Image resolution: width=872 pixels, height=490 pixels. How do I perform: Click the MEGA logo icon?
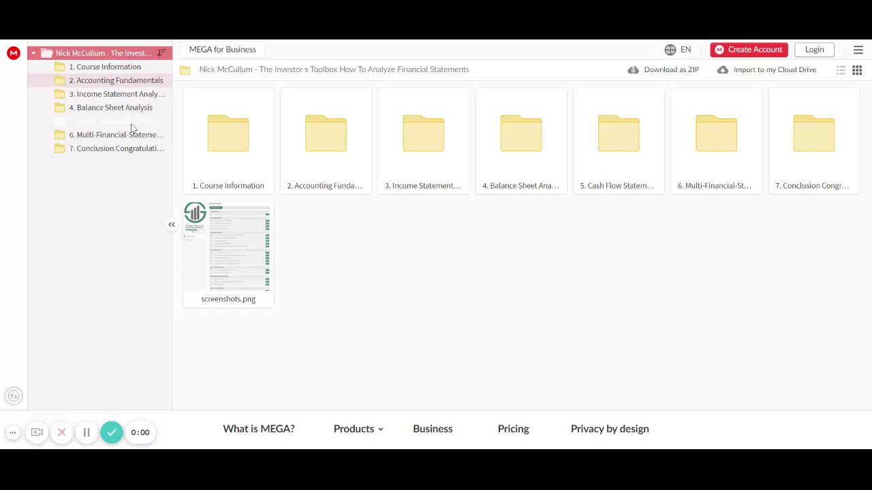[14, 53]
